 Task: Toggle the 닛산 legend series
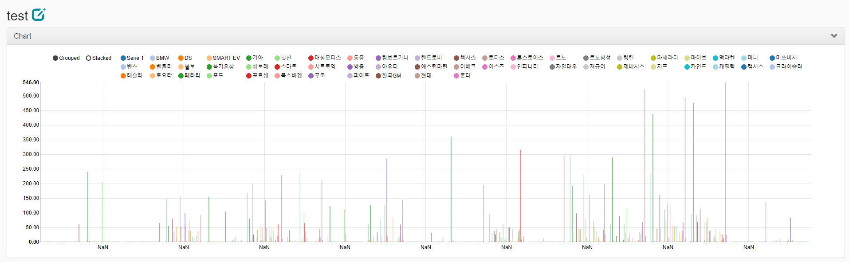click(283, 58)
